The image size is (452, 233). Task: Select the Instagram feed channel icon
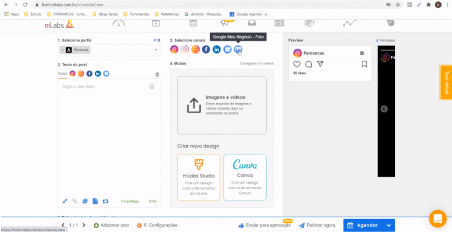(174, 49)
